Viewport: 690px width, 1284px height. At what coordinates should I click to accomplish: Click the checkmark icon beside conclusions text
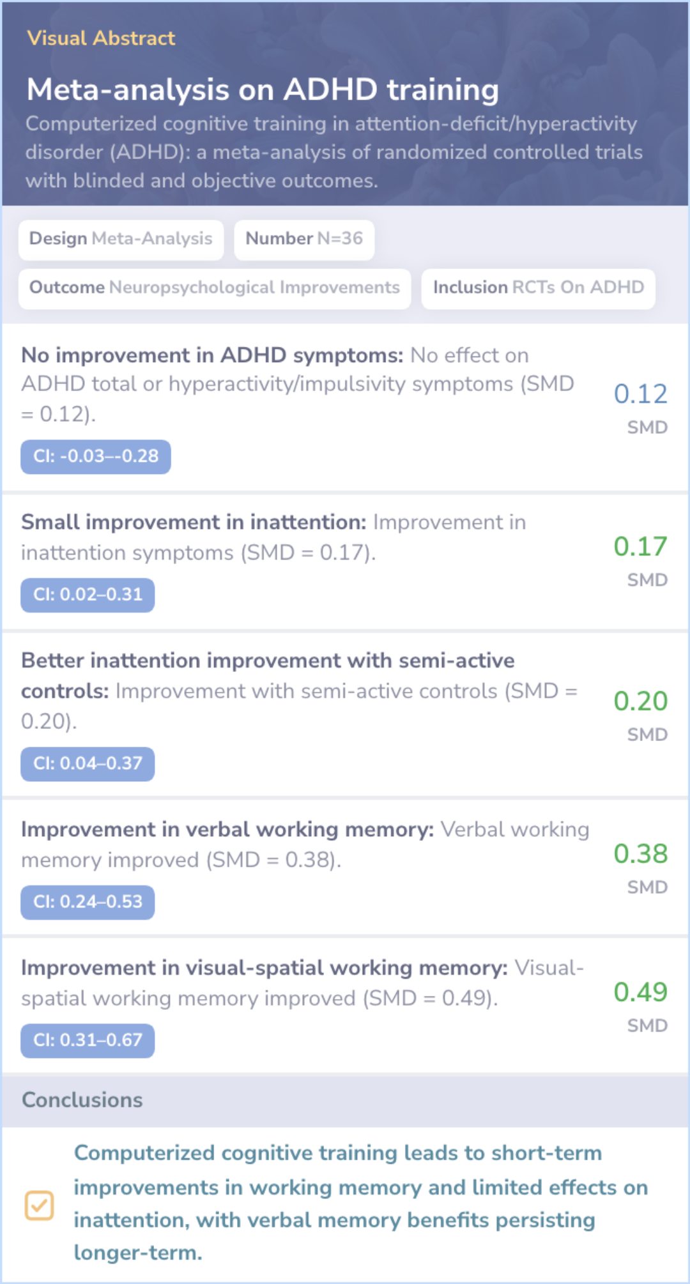pyautogui.click(x=39, y=1205)
